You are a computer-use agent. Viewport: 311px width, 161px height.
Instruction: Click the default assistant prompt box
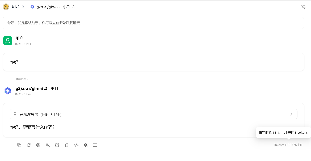153,23
